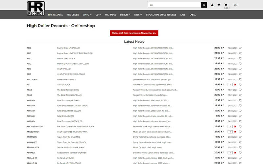Click the newsletter signup red button

[134, 33]
